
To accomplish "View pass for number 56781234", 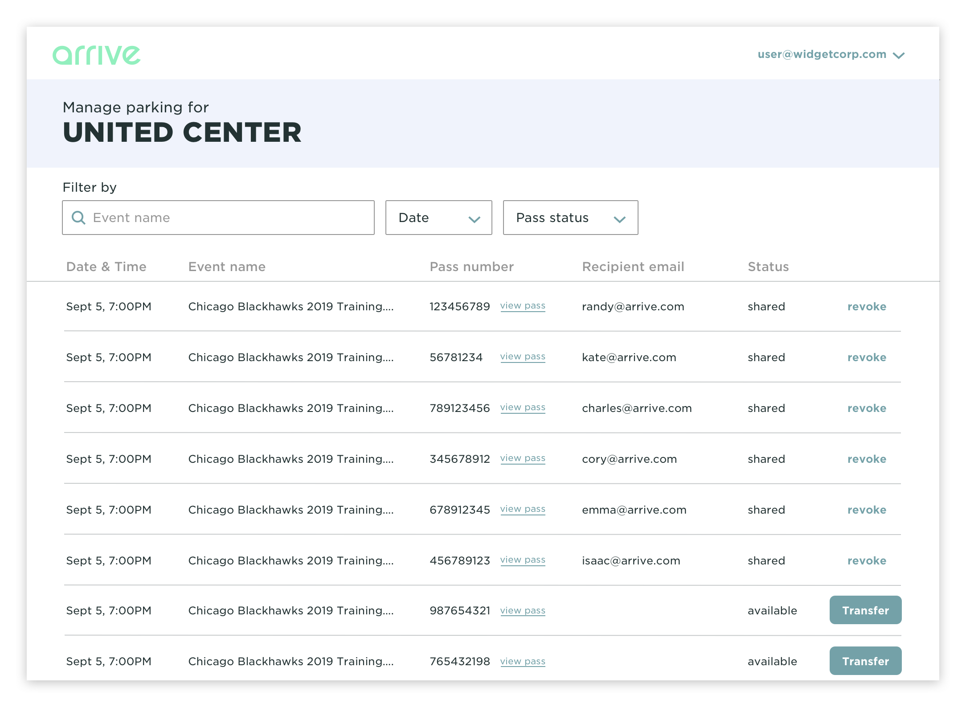I will (x=523, y=357).
